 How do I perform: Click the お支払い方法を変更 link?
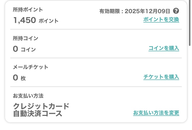(x=156, y=113)
